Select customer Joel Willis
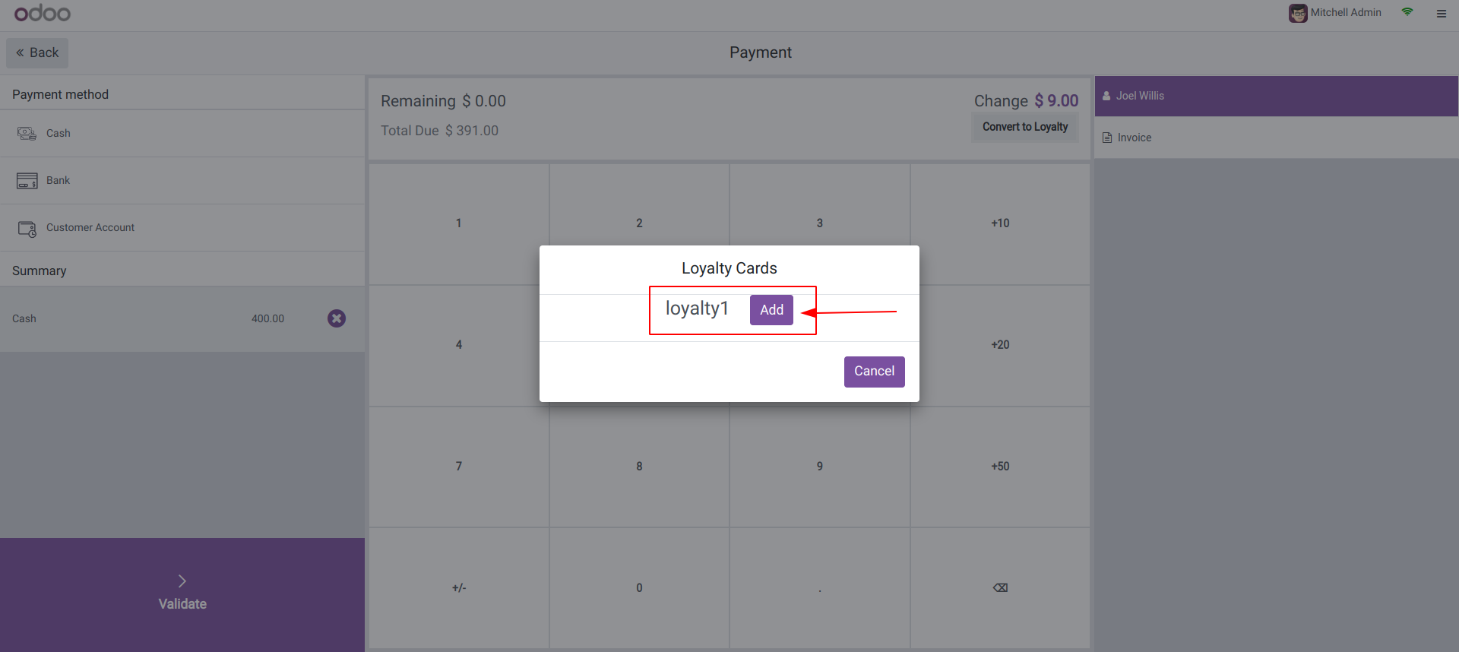Image resolution: width=1459 pixels, height=652 pixels. point(1140,96)
